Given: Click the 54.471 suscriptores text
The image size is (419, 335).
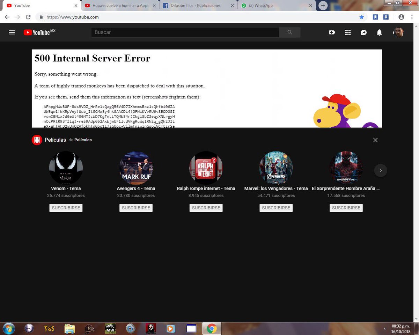Looking at the screenshot, I should 276,195.
